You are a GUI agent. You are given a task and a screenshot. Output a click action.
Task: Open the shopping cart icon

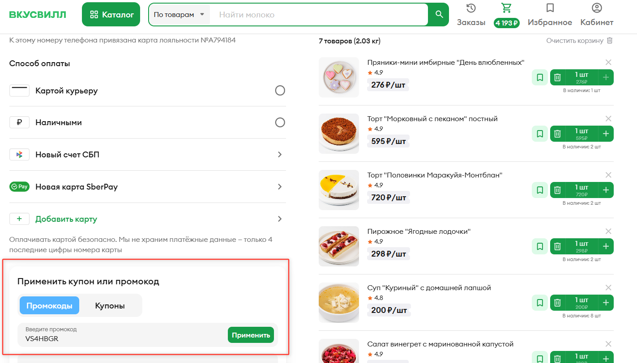pyautogui.click(x=506, y=8)
